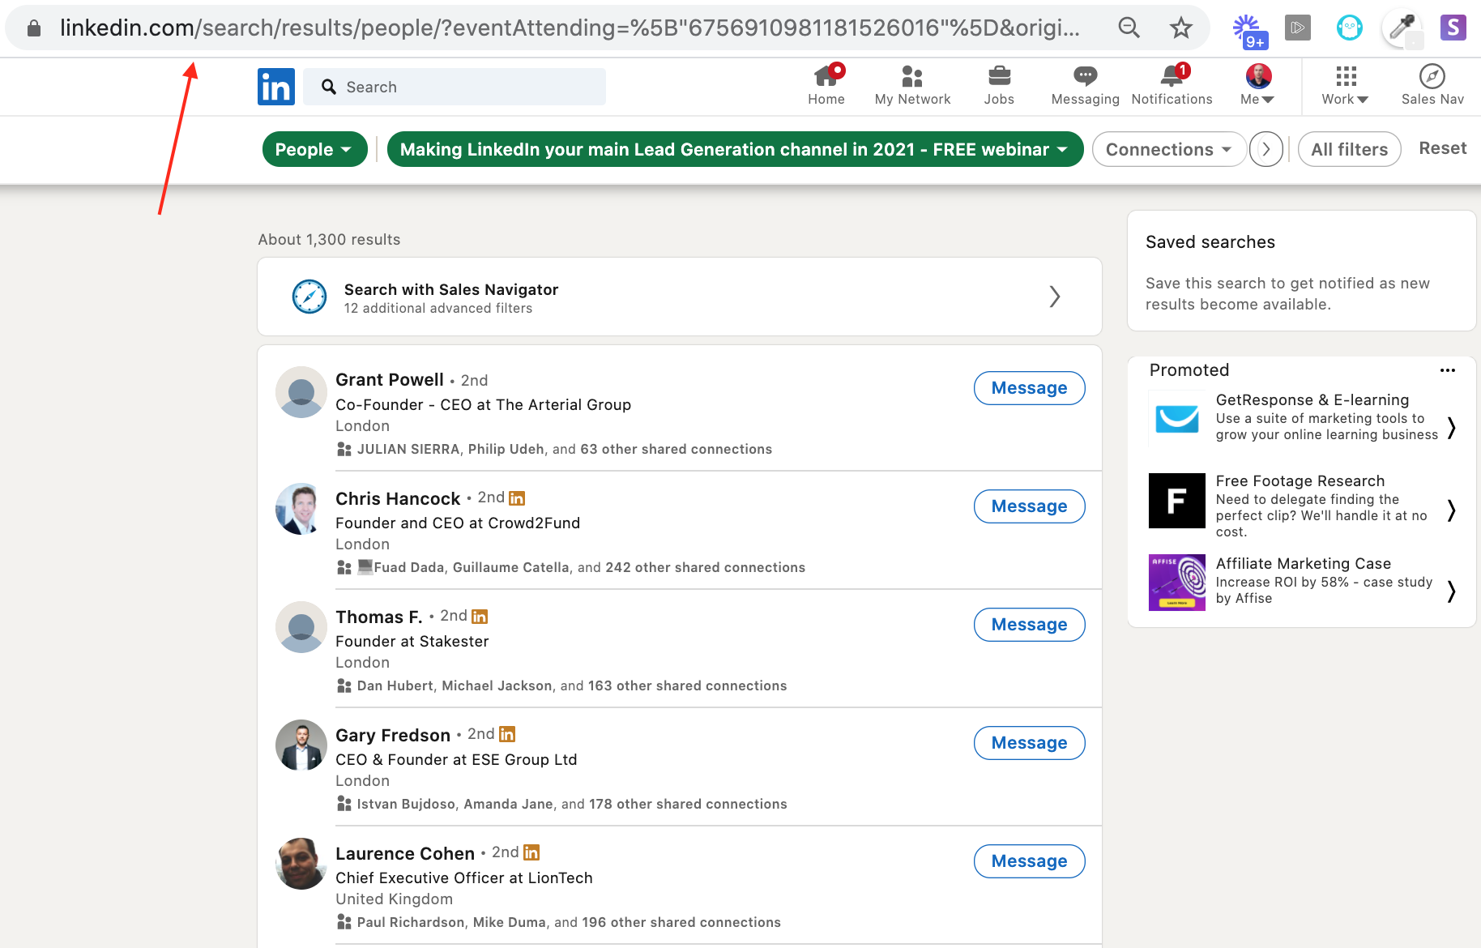The image size is (1481, 948).
Task: Open My Network icon
Action: [912, 76]
